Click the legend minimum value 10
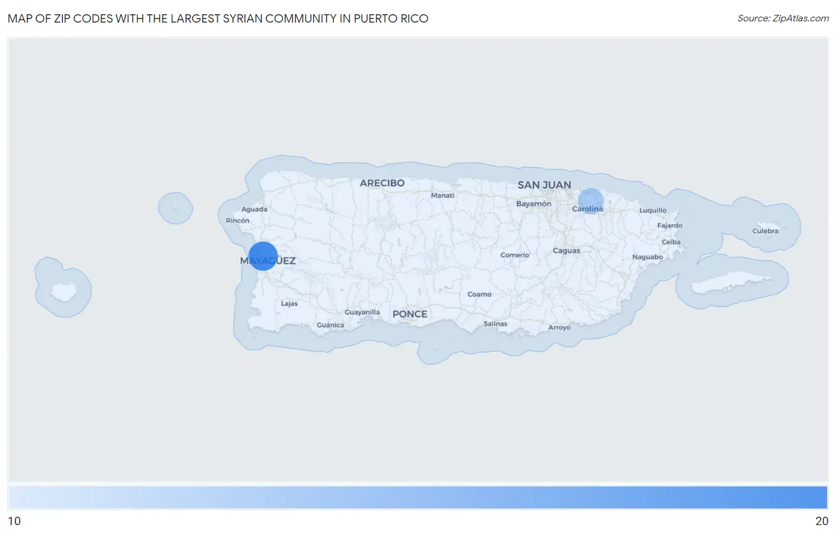Screen dimensions: 836x534 click(14, 522)
